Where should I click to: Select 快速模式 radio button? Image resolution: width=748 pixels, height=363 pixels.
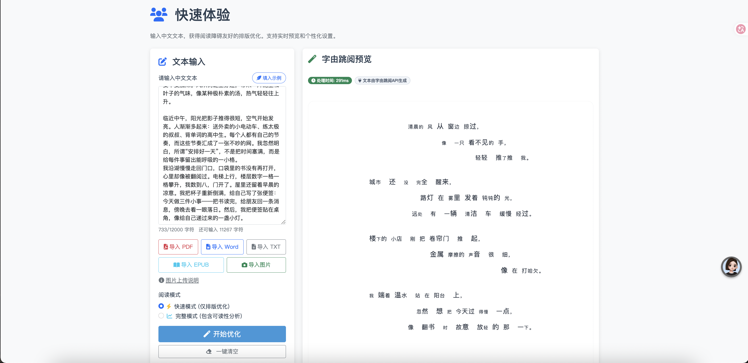[161, 306]
